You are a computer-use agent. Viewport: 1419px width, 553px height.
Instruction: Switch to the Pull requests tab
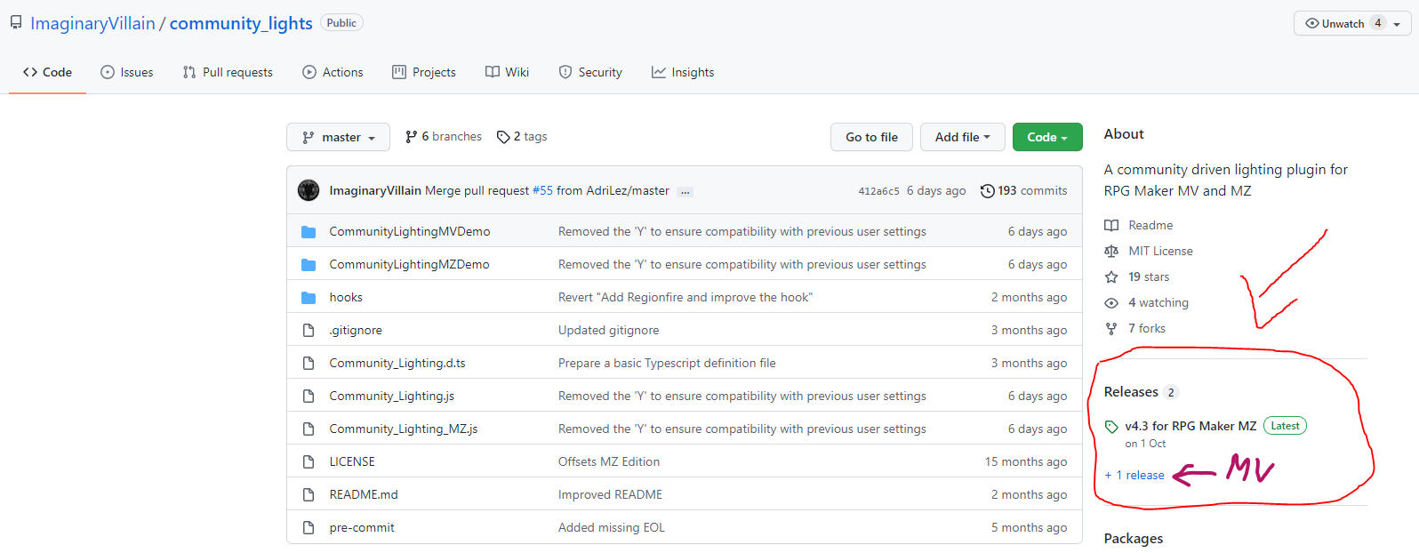tap(228, 72)
